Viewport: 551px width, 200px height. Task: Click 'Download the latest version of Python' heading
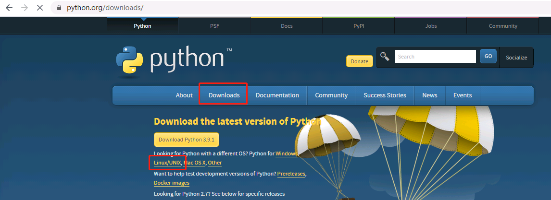[x=238, y=121]
